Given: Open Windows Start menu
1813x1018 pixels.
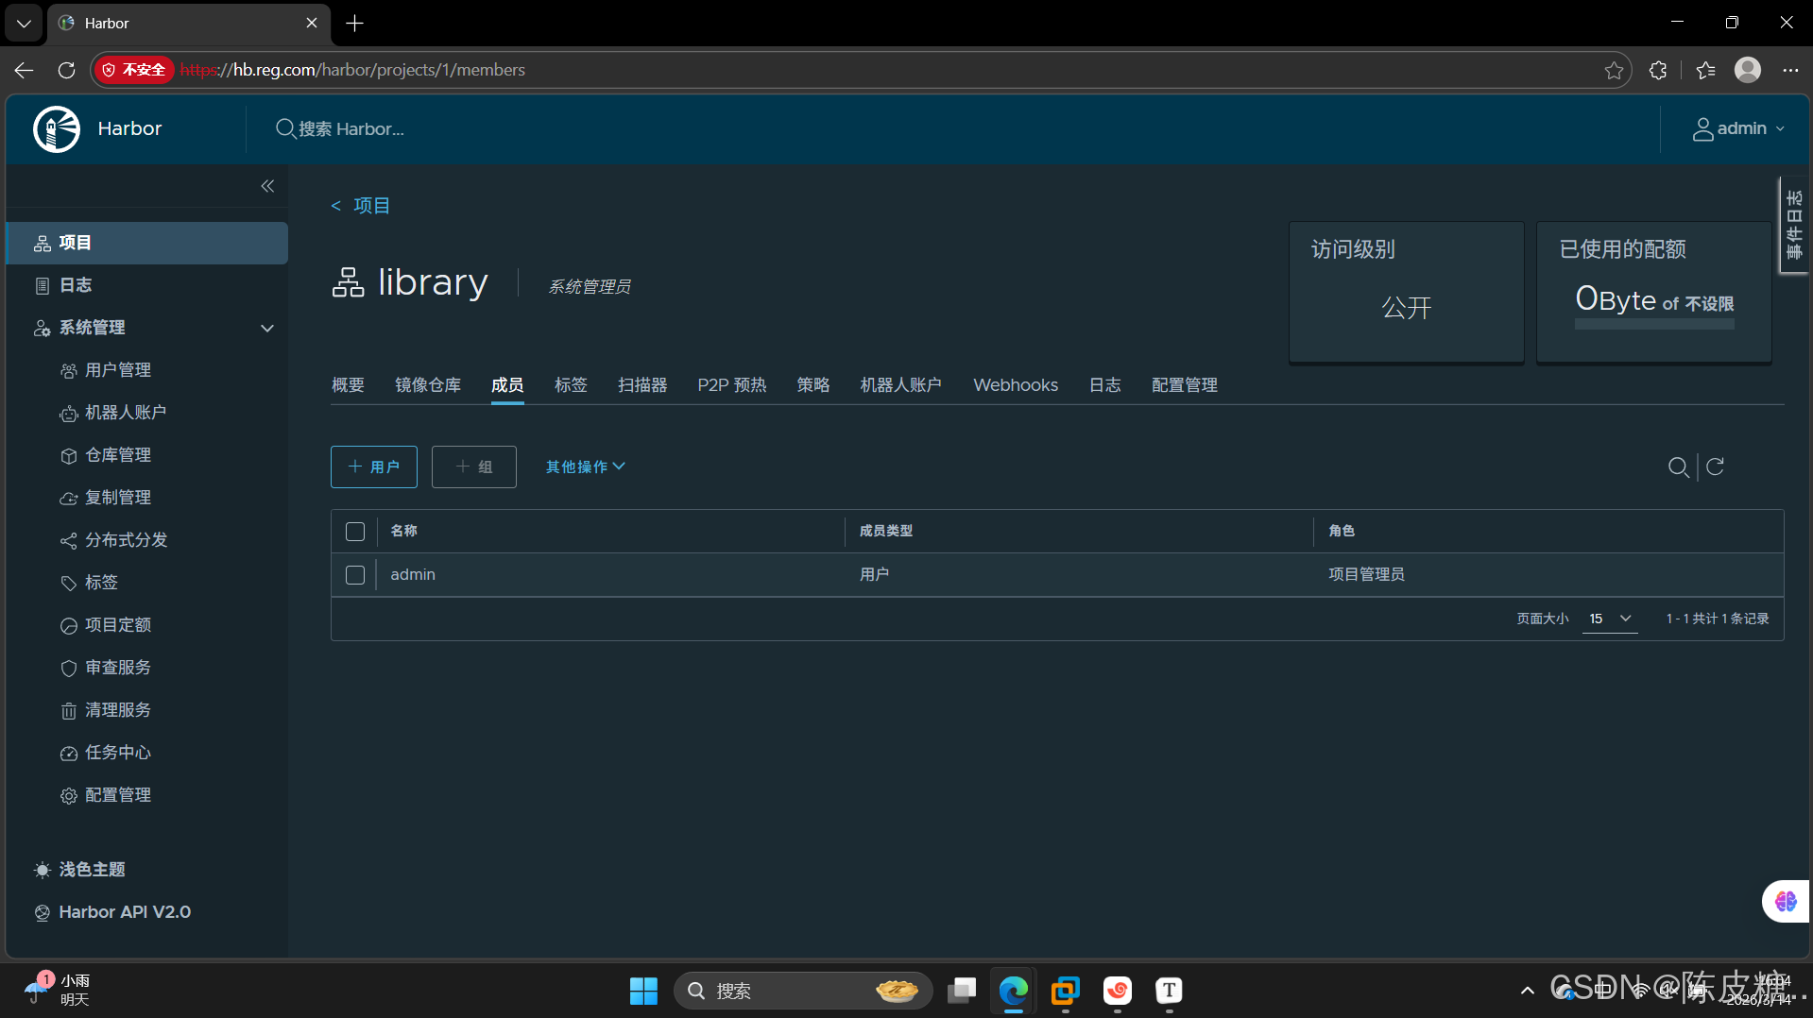Looking at the screenshot, I should (643, 991).
